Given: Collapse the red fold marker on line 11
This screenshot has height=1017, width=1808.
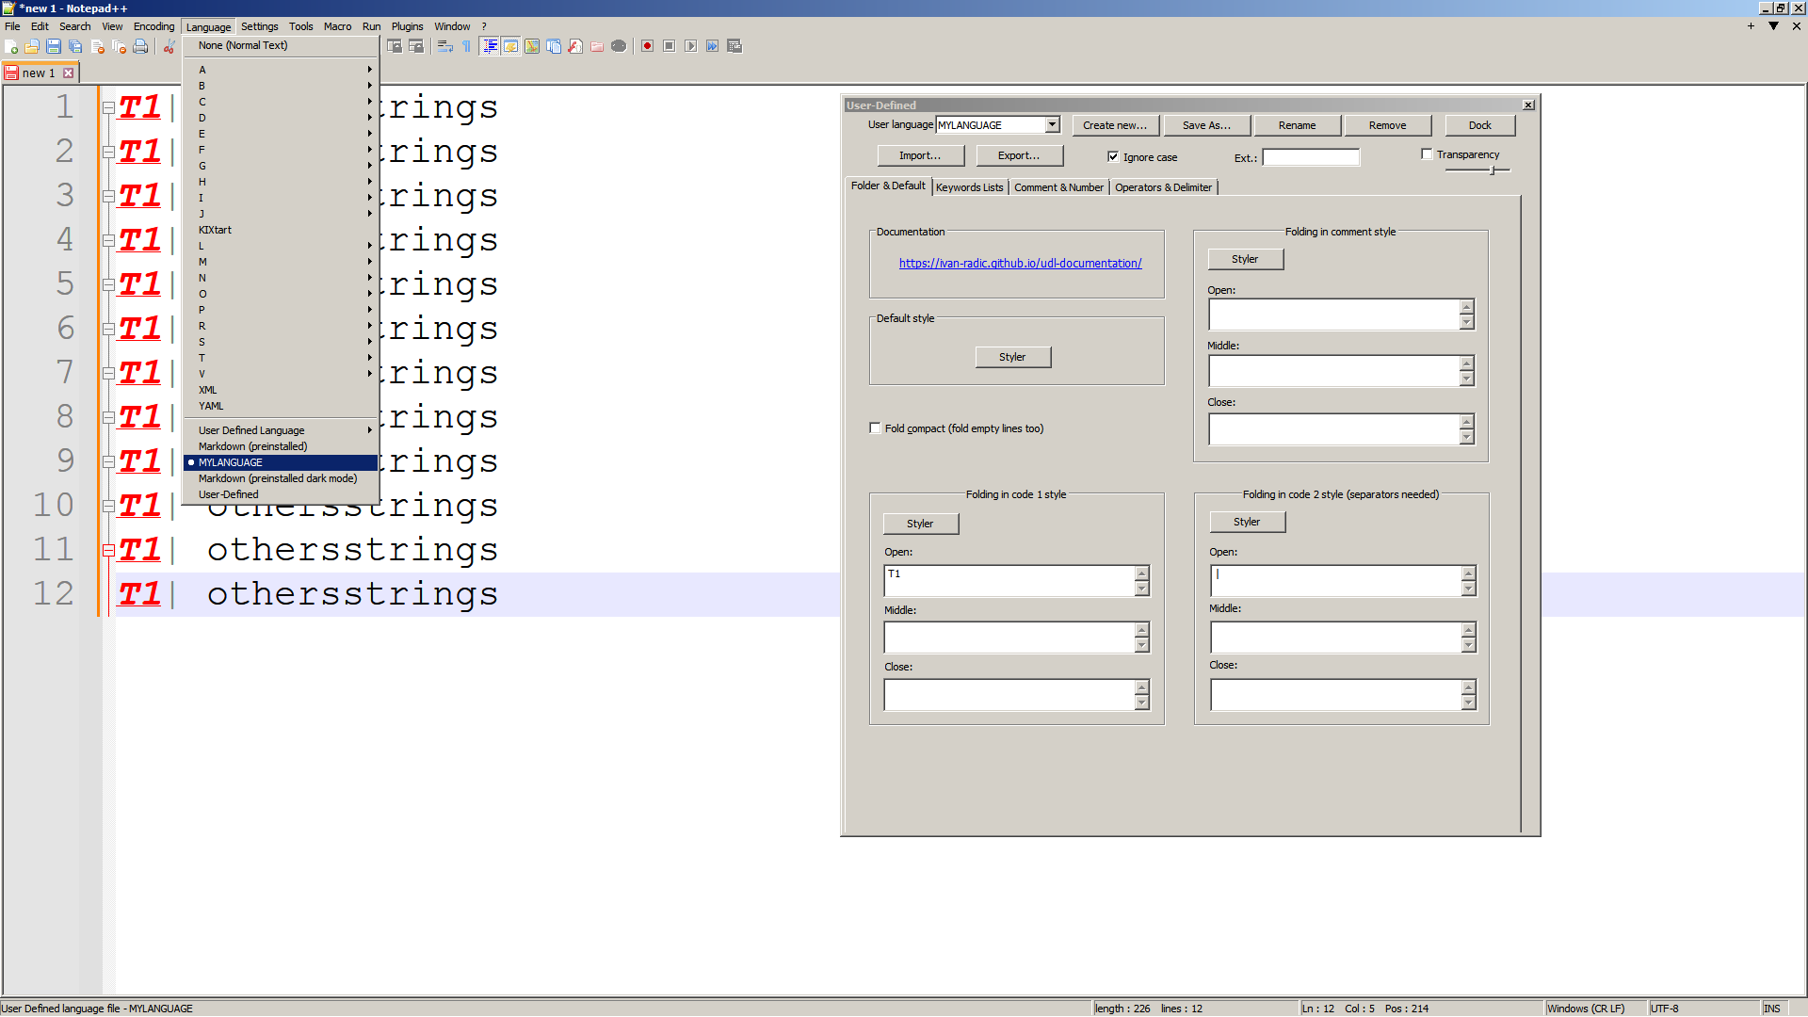Looking at the screenshot, I should 108,550.
